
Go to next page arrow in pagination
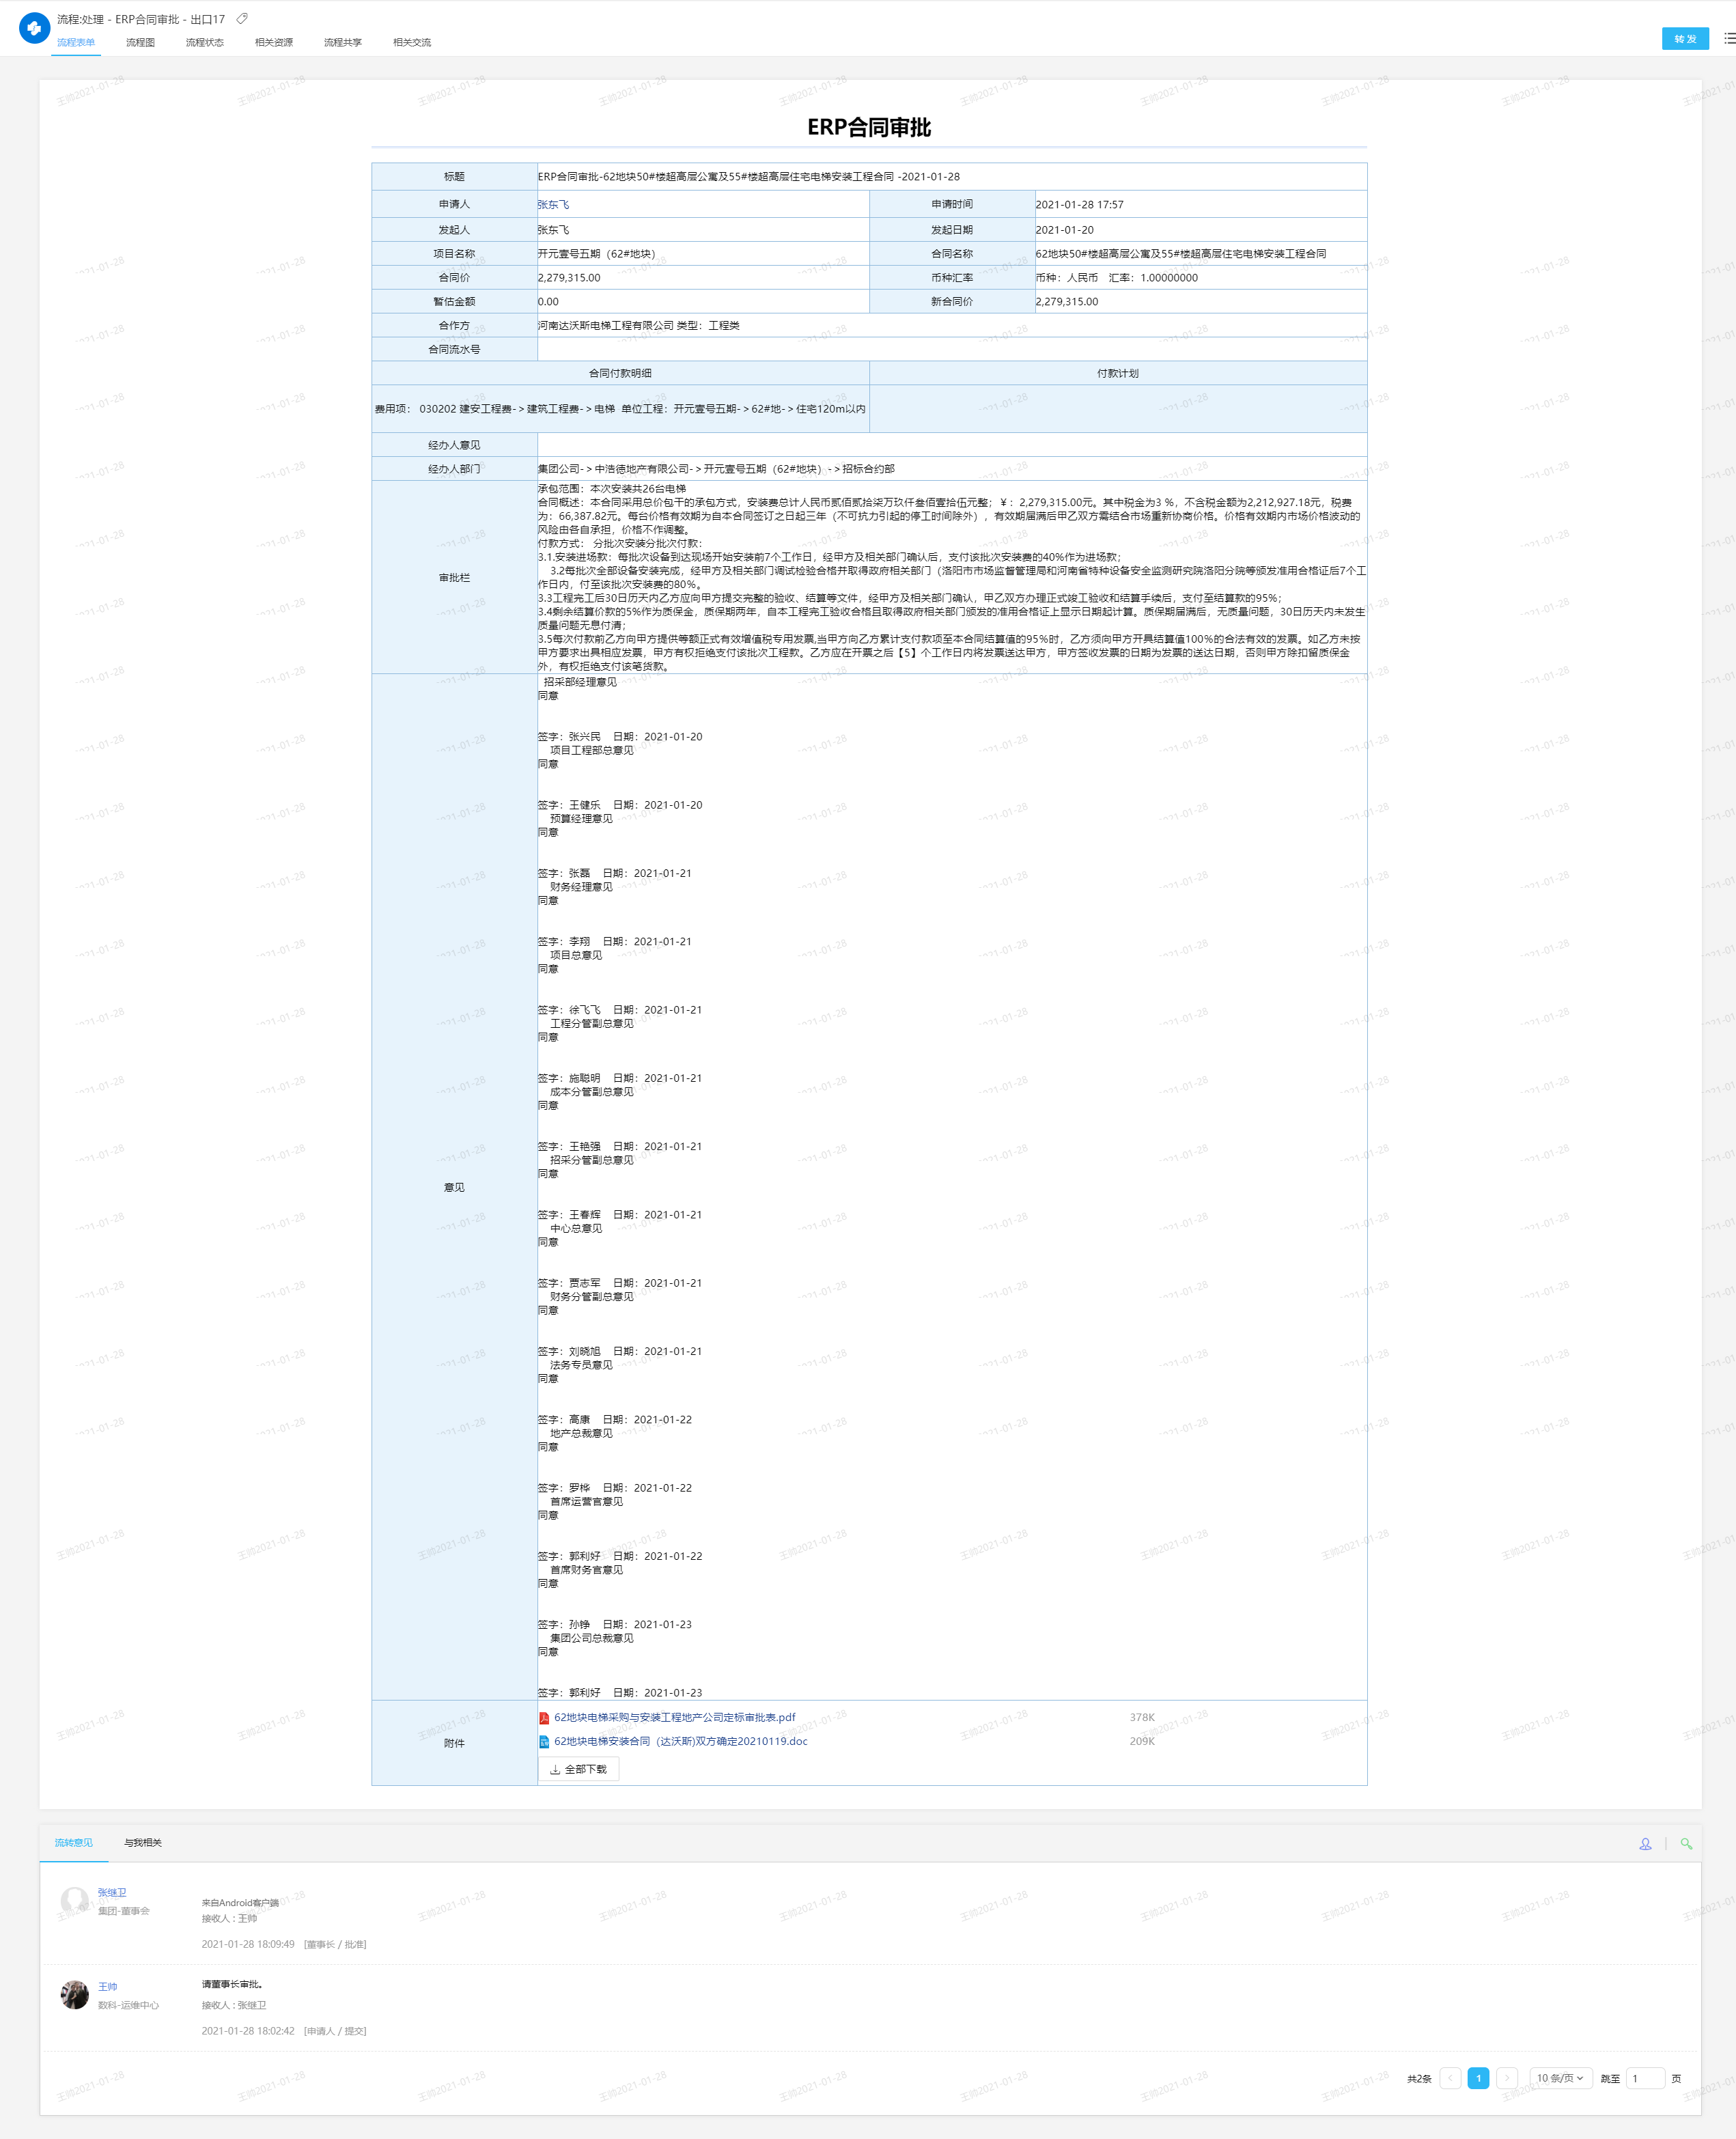pos(1507,2078)
